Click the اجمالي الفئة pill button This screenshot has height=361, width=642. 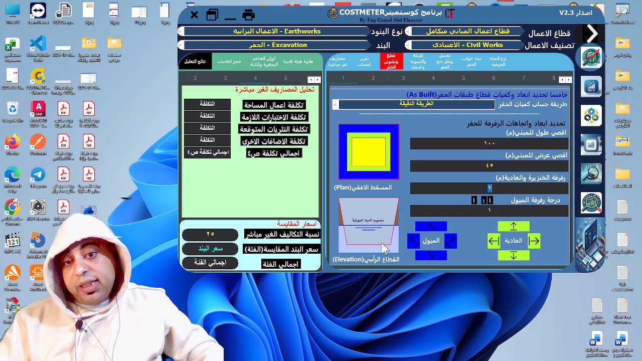pyautogui.click(x=210, y=263)
